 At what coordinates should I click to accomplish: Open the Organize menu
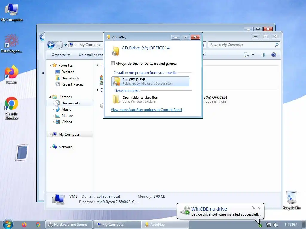[60, 55]
